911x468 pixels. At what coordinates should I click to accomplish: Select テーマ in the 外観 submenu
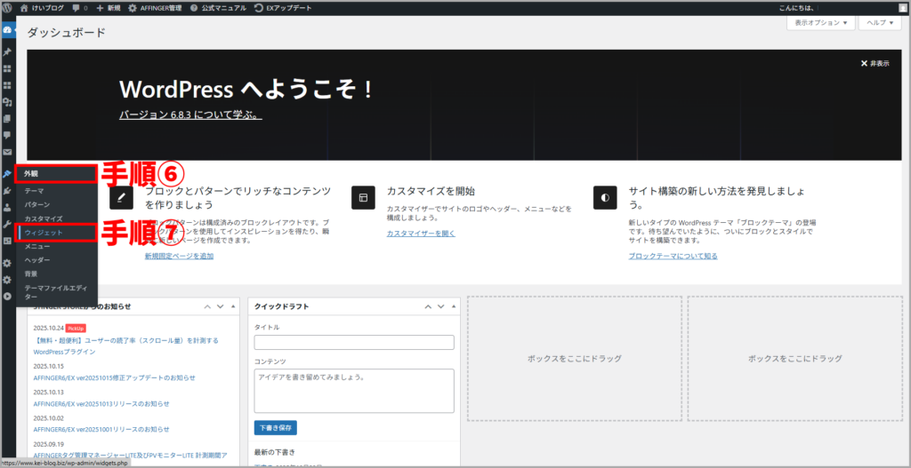click(x=35, y=191)
